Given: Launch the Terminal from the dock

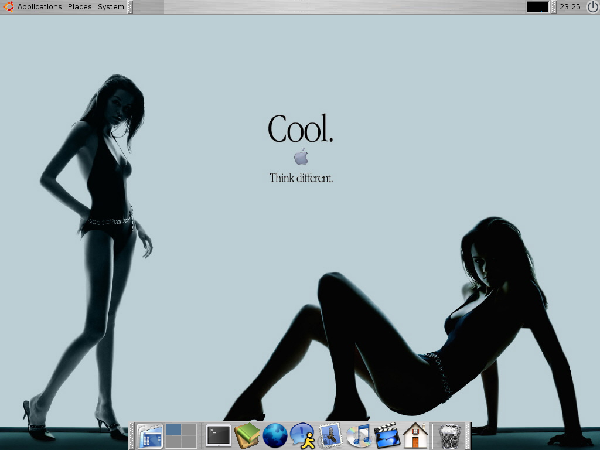Looking at the screenshot, I should pos(219,435).
